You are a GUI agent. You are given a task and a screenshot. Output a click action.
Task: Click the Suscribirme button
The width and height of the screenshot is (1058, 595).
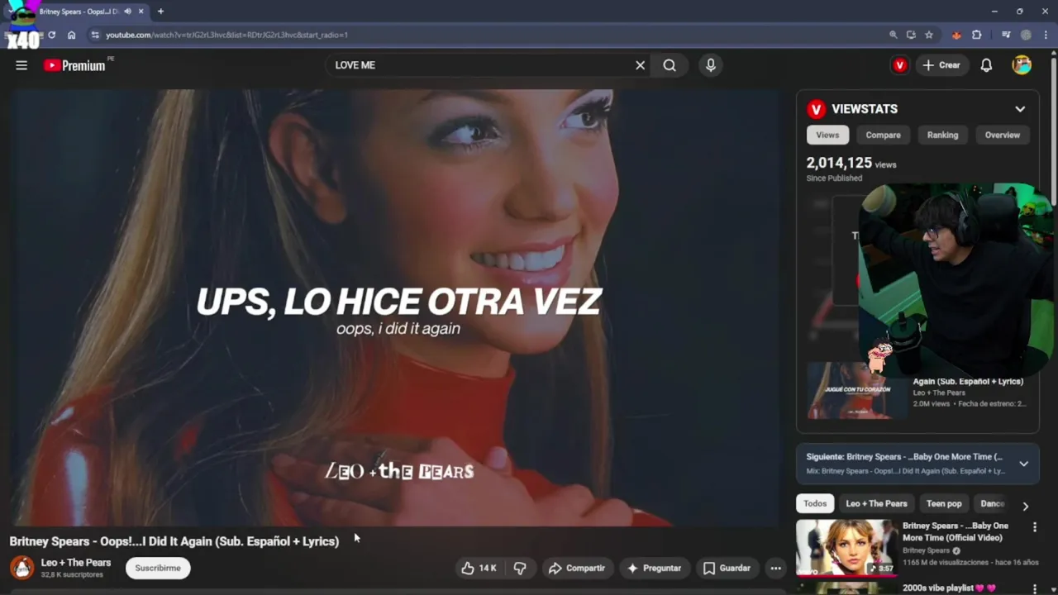tap(158, 568)
